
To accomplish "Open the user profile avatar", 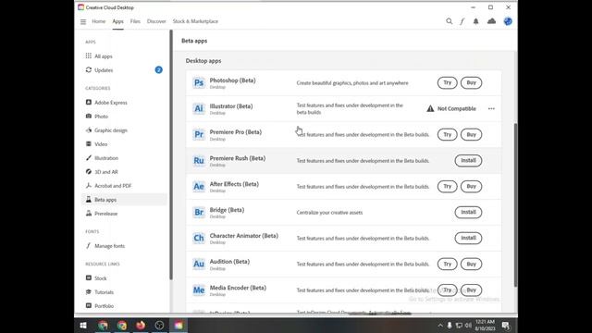I will pos(508,21).
